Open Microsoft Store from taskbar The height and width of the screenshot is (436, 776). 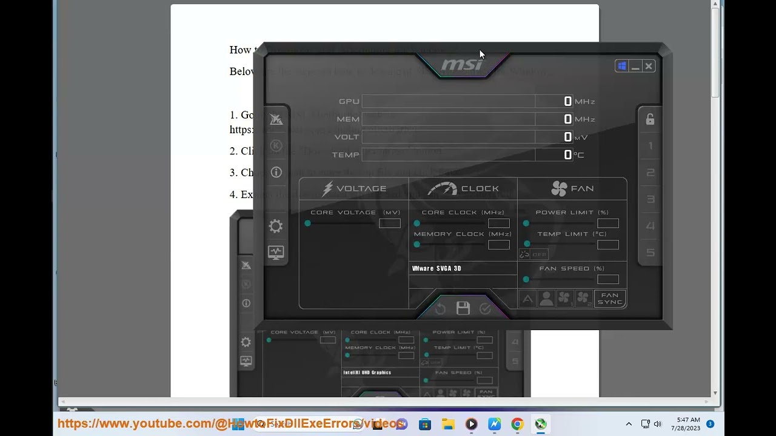pyautogui.click(x=425, y=424)
